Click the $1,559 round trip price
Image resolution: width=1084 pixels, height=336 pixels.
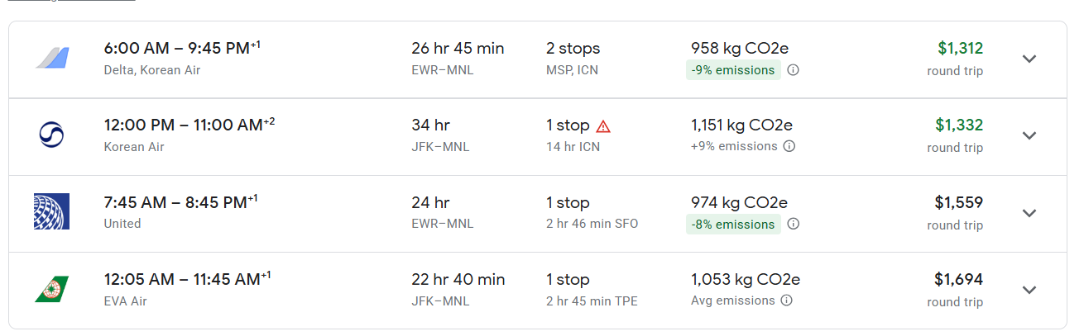[x=958, y=202]
